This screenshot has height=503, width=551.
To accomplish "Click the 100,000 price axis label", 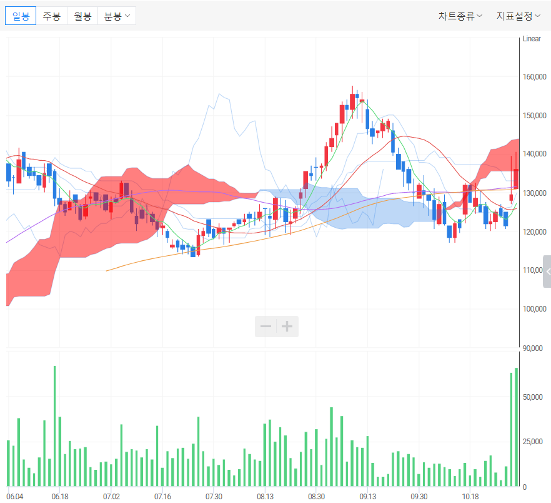I will pos(534,308).
